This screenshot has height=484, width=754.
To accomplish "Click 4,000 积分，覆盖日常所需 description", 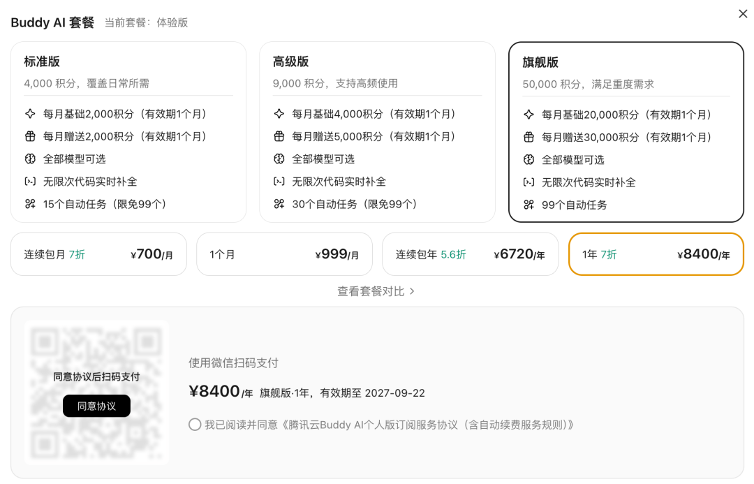I will 87,83.
